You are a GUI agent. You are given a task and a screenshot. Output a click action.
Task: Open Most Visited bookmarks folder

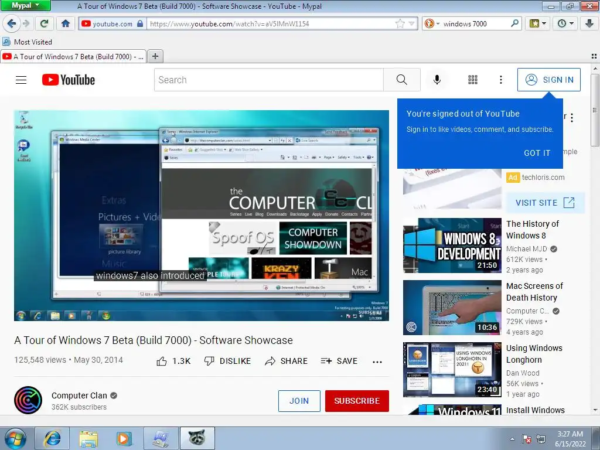pos(28,42)
